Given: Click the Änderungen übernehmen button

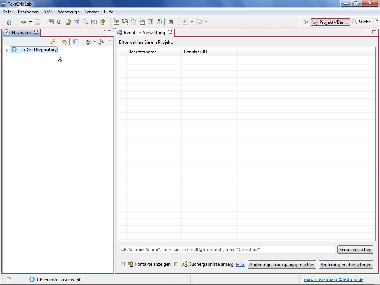Looking at the screenshot, I should (x=346, y=265).
